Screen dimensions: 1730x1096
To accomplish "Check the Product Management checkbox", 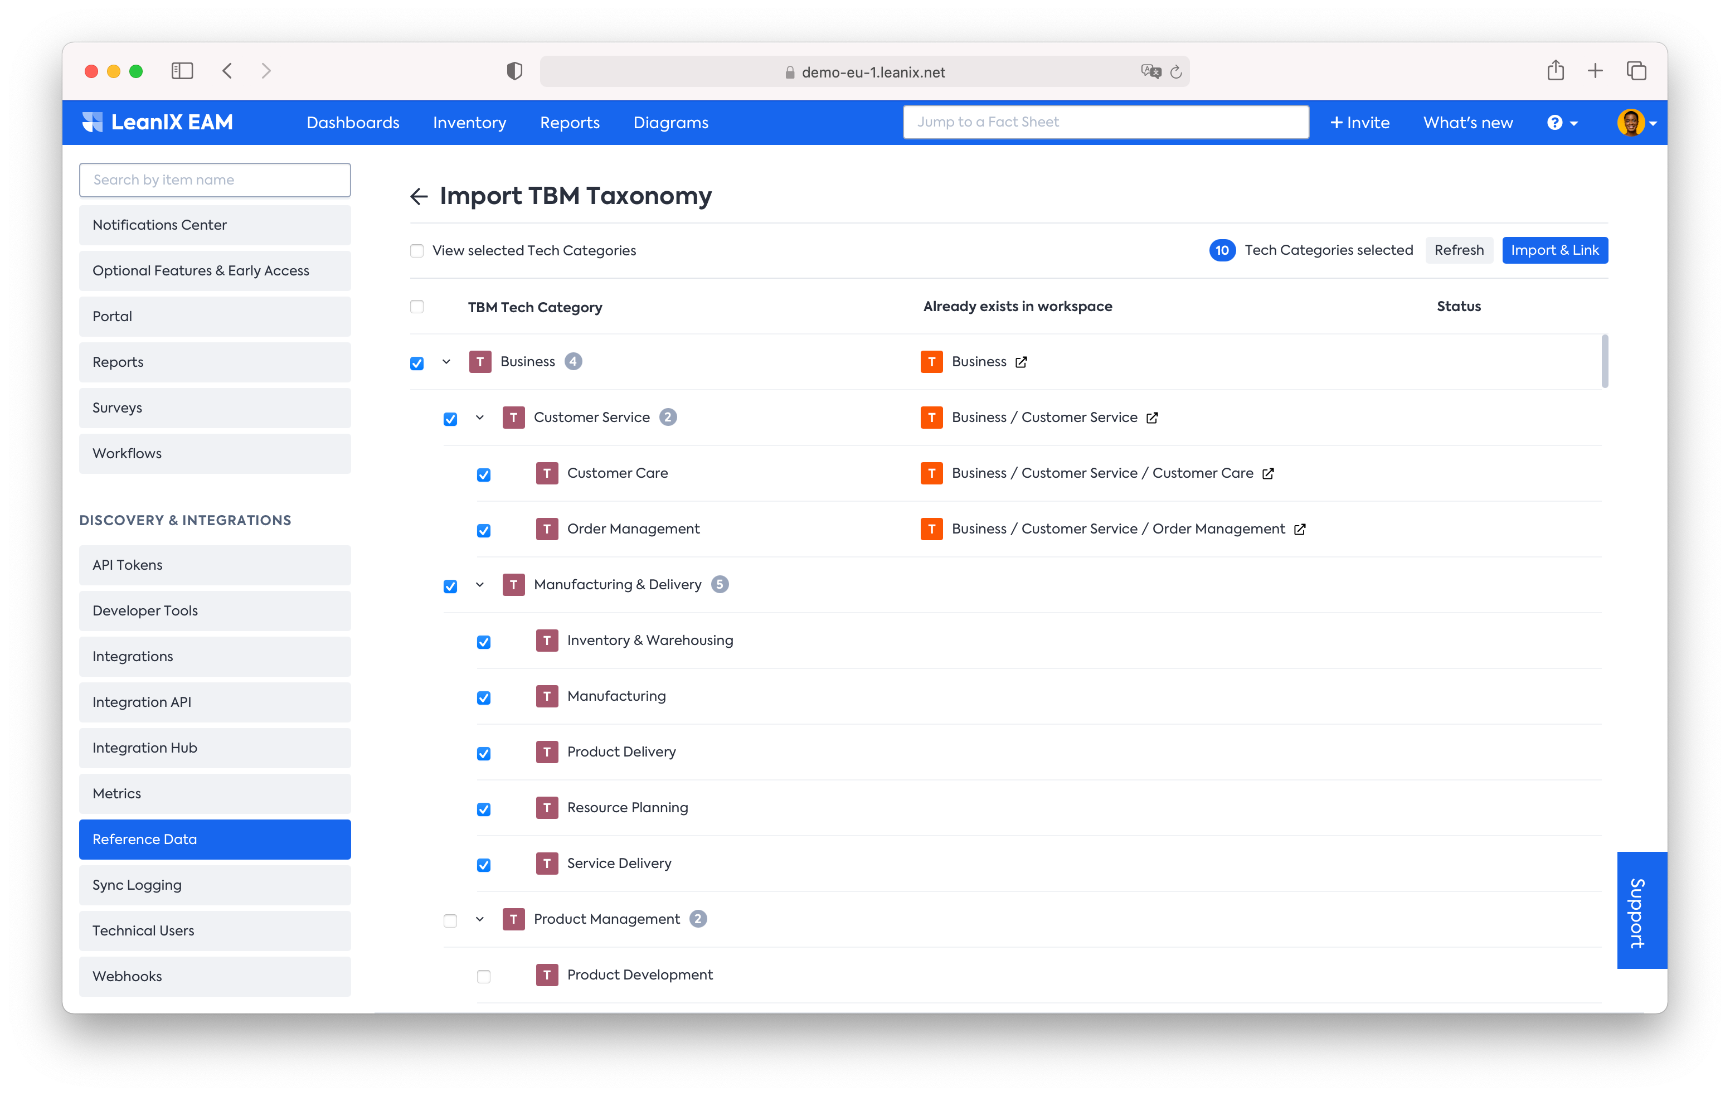I will (450, 922).
